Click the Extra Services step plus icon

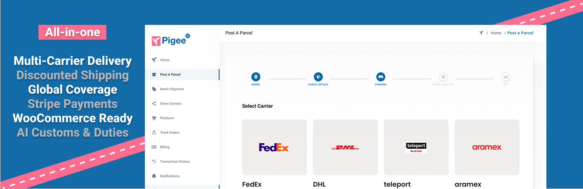click(x=443, y=77)
